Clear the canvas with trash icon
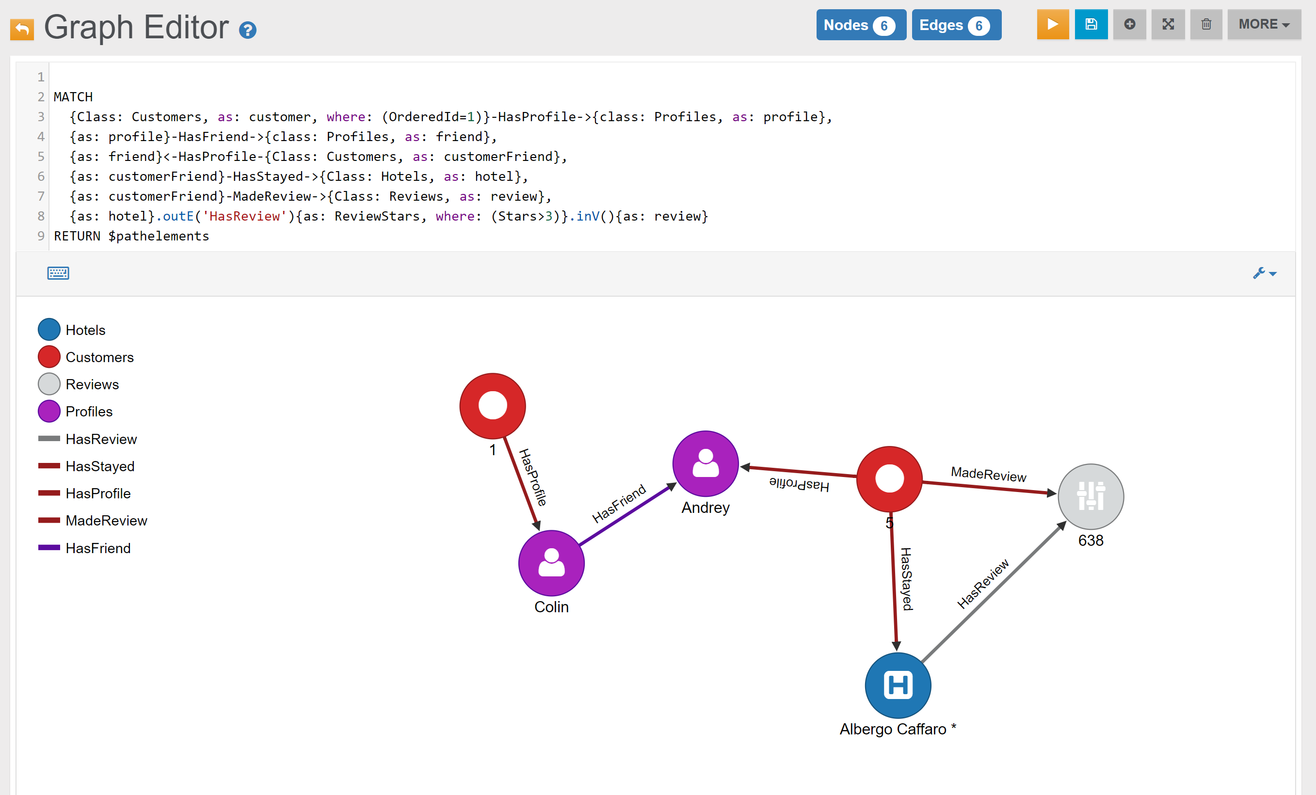The height and width of the screenshot is (795, 1316). [1206, 25]
